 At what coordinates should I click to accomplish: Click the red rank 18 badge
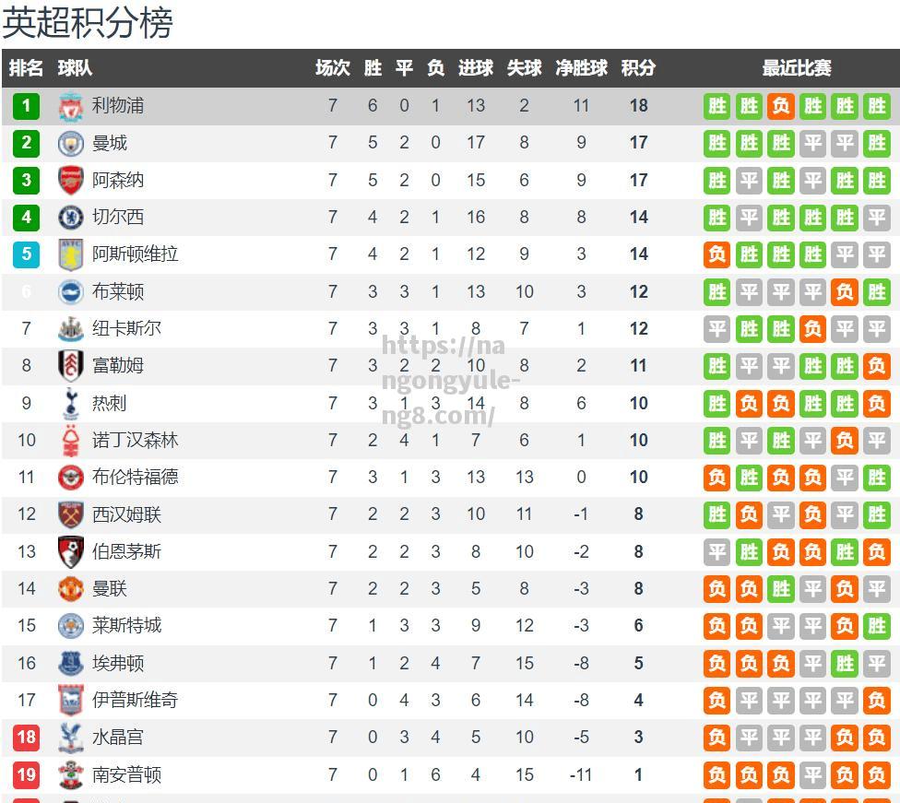click(x=27, y=737)
